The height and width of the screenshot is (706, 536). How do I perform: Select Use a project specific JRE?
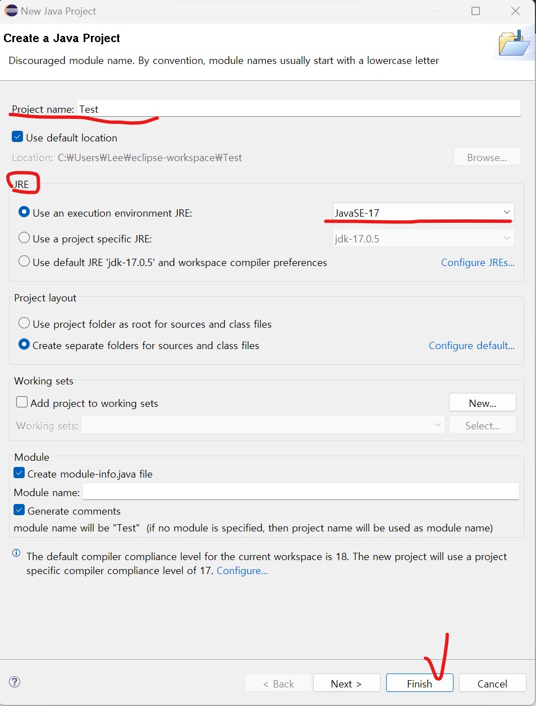point(24,238)
